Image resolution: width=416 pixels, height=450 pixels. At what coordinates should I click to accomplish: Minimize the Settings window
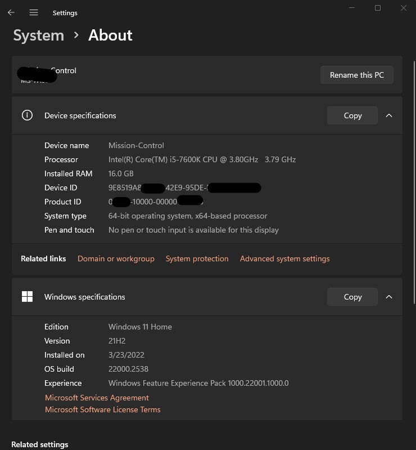tap(352, 8)
